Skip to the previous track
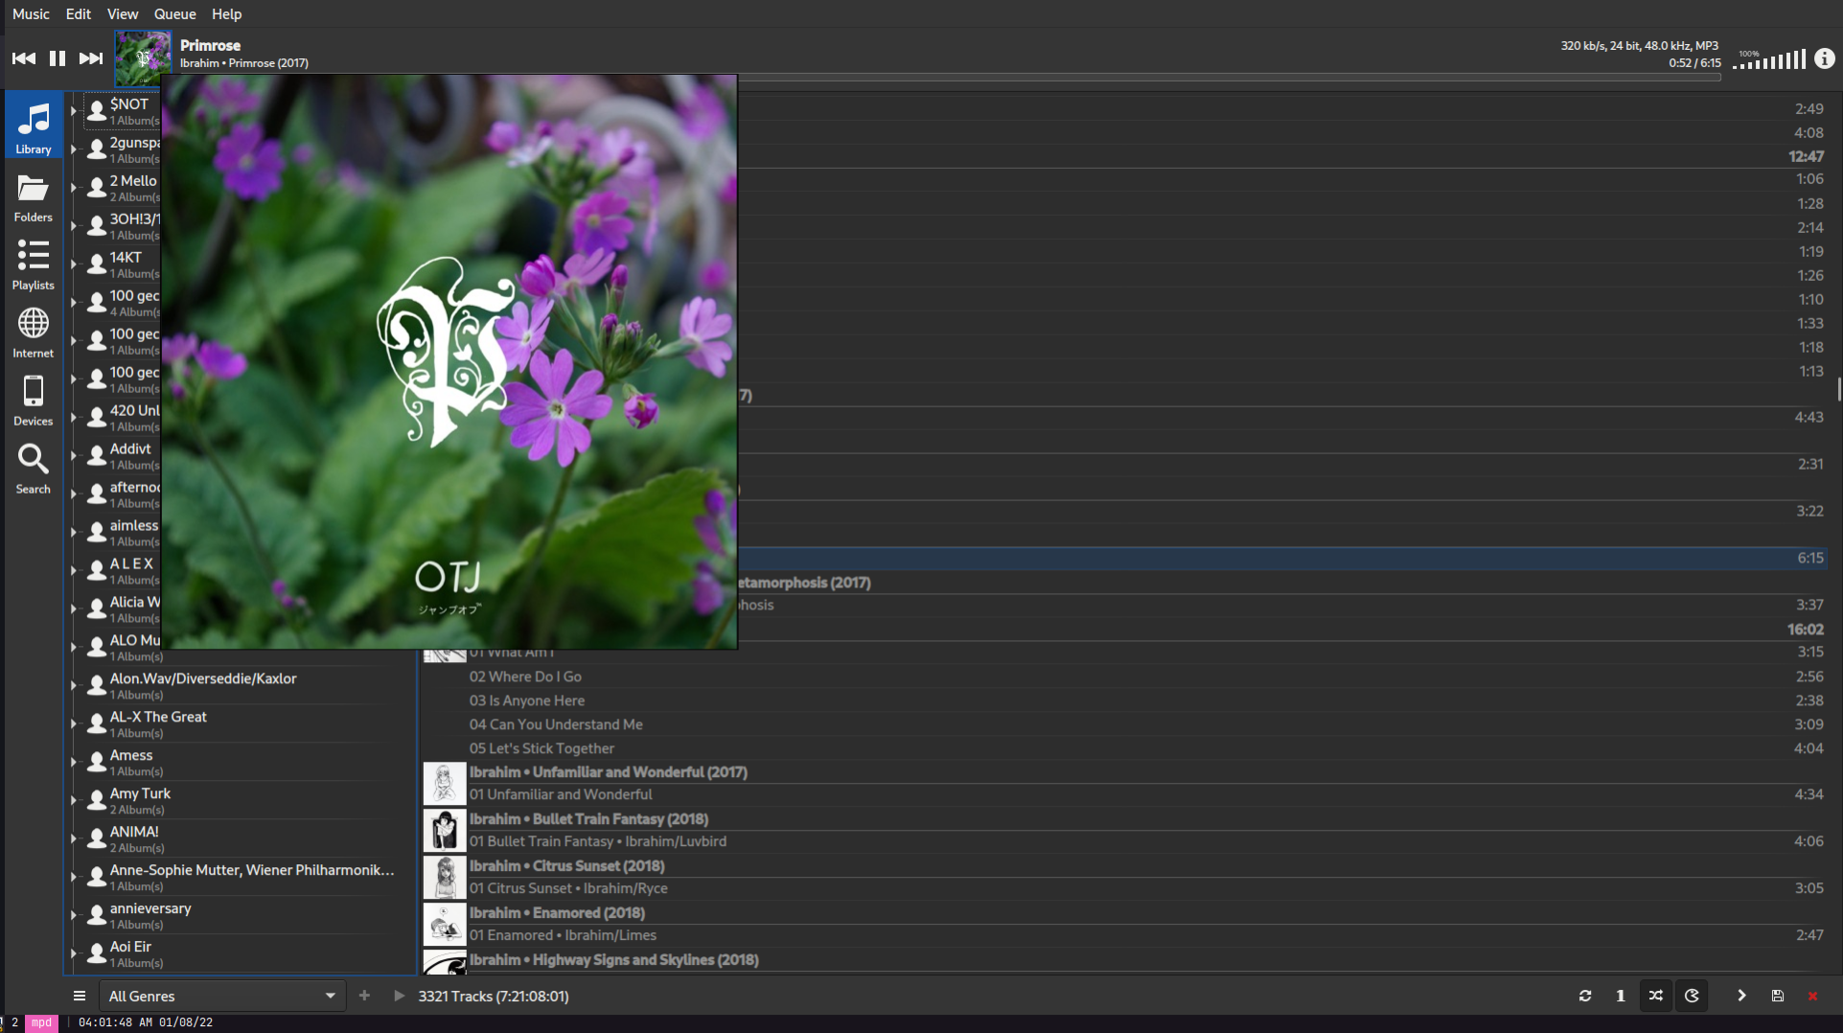The height and width of the screenshot is (1033, 1843). point(24,58)
